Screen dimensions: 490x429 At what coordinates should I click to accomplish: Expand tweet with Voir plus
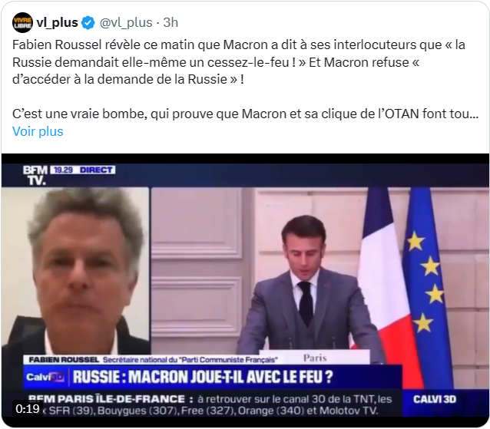pyautogui.click(x=38, y=131)
